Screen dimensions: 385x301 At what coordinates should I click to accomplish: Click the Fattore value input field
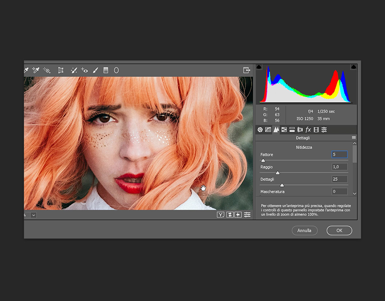pyautogui.click(x=340, y=154)
